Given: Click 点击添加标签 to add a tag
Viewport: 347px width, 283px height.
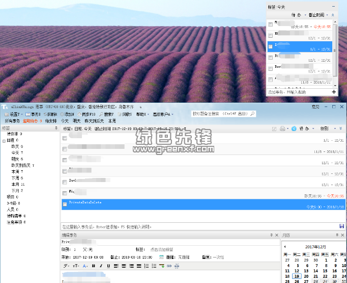Looking at the screenshot, I should (x=162, y=249).
